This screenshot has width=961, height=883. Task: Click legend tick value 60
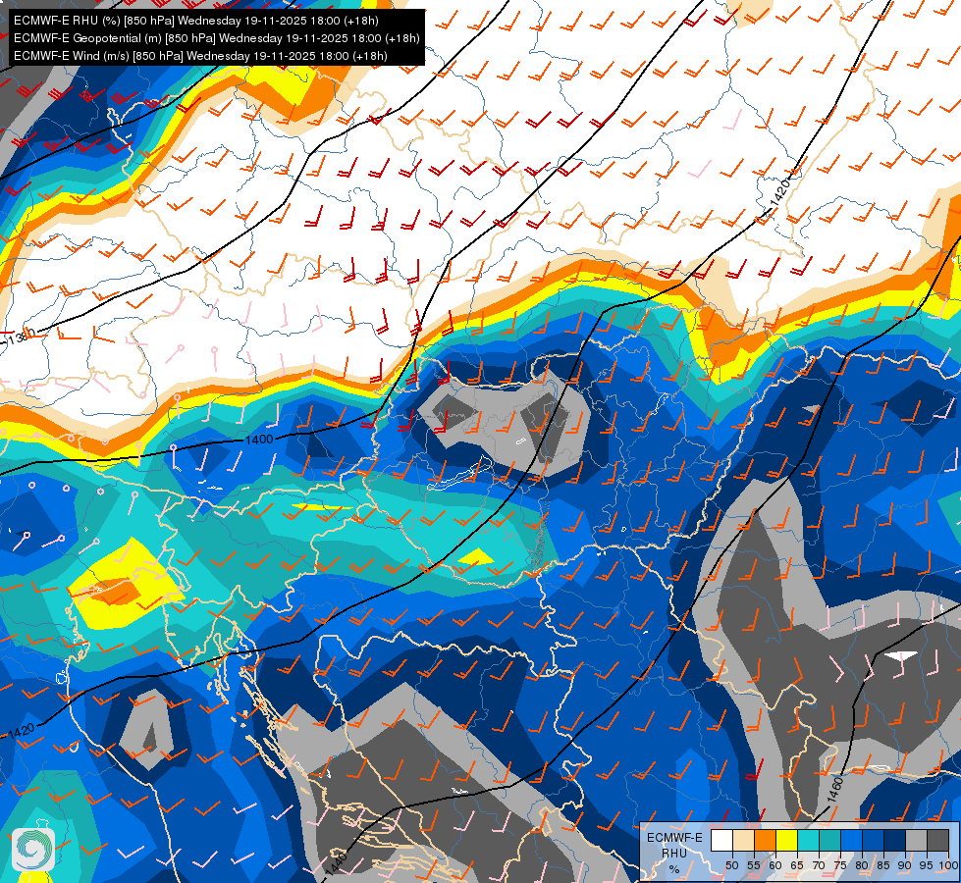click(x=775, y=865)
